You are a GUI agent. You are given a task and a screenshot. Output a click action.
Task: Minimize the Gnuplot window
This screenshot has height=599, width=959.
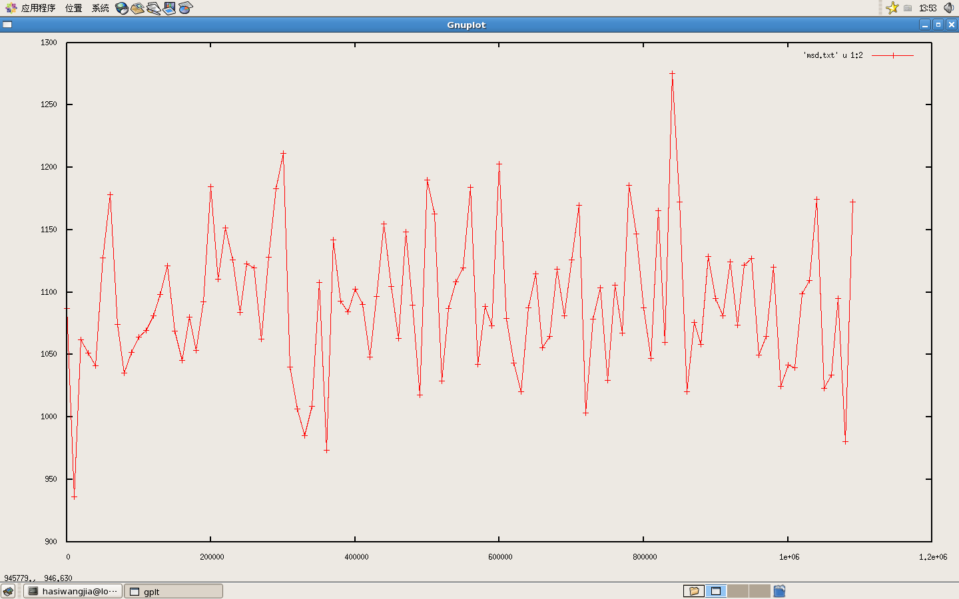click(x=925, y=25)
